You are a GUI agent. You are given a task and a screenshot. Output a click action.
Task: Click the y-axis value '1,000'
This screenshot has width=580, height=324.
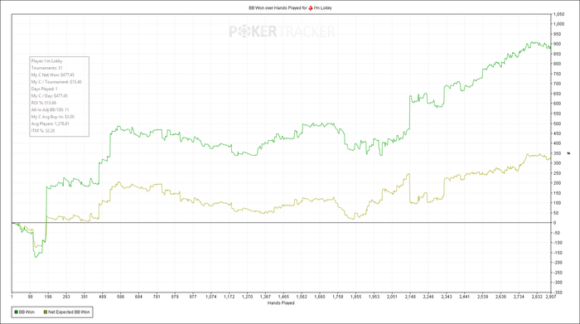tap(559, 24)
